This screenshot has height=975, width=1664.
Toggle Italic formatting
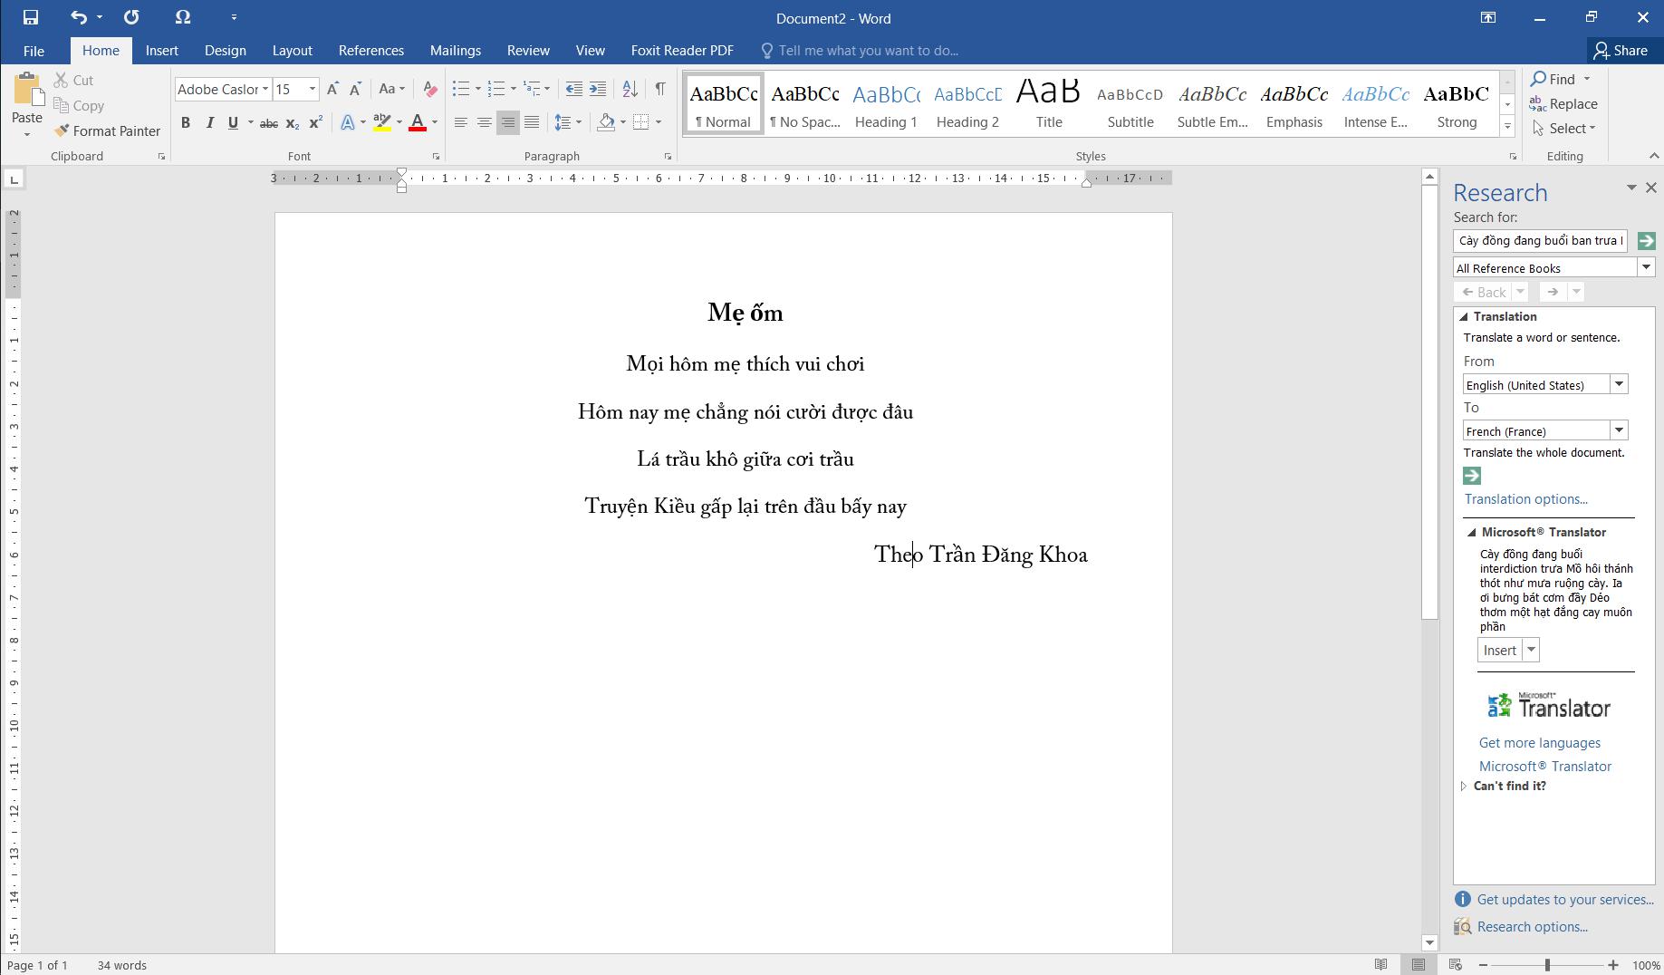(209, 123)
